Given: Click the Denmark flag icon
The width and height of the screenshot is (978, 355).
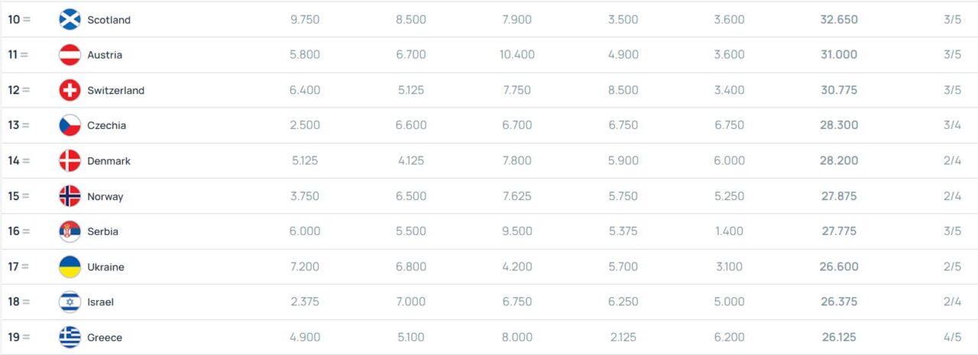Looking at the screenshot, I should (70, 161).
